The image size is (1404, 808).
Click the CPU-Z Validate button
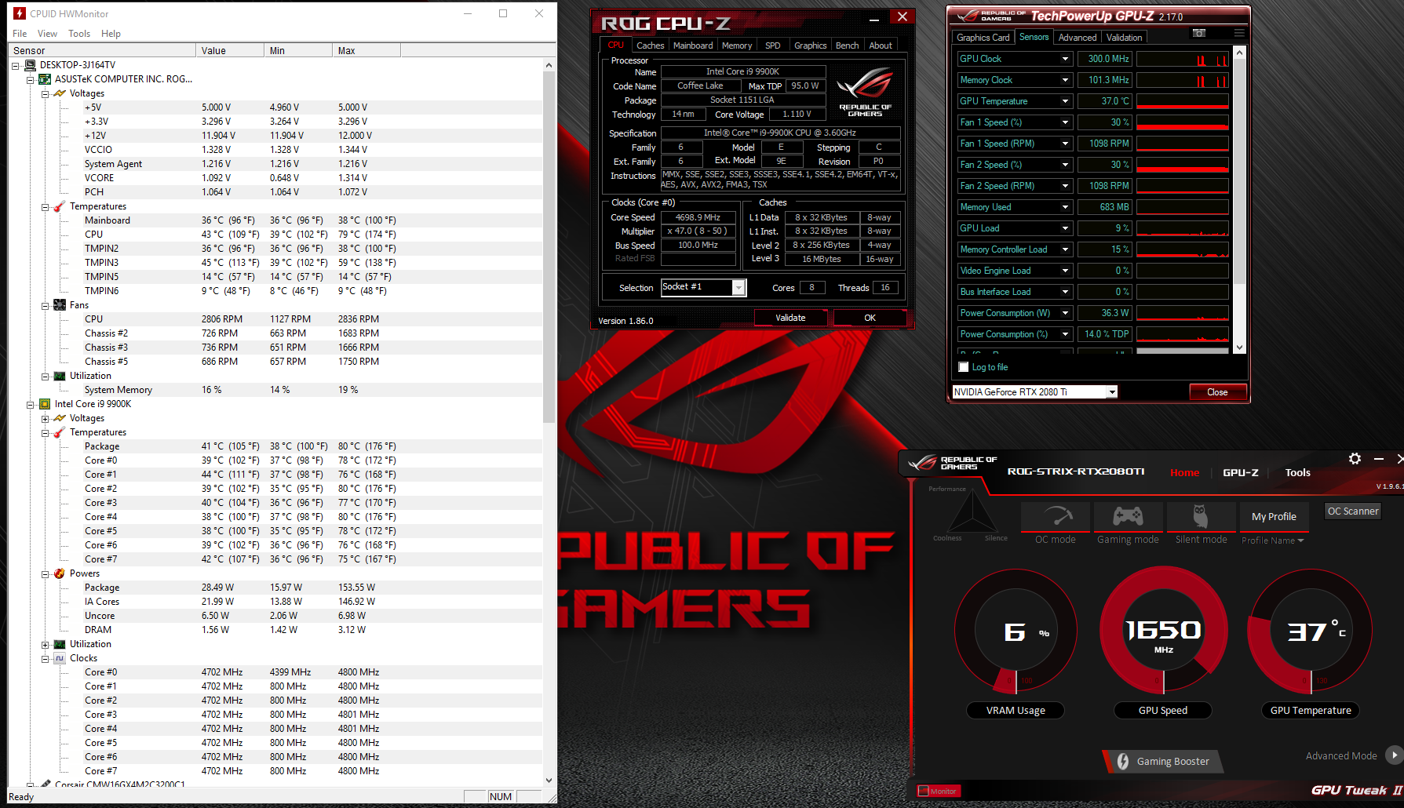coord(790,318)
